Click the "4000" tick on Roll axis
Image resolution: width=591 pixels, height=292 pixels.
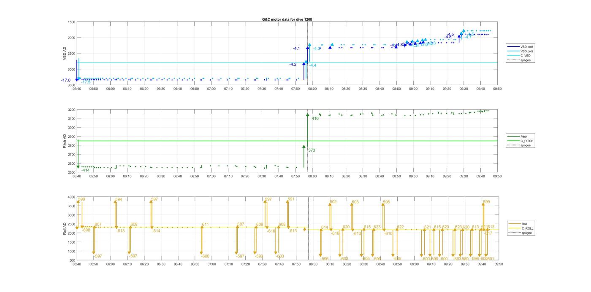coord(71,197)
